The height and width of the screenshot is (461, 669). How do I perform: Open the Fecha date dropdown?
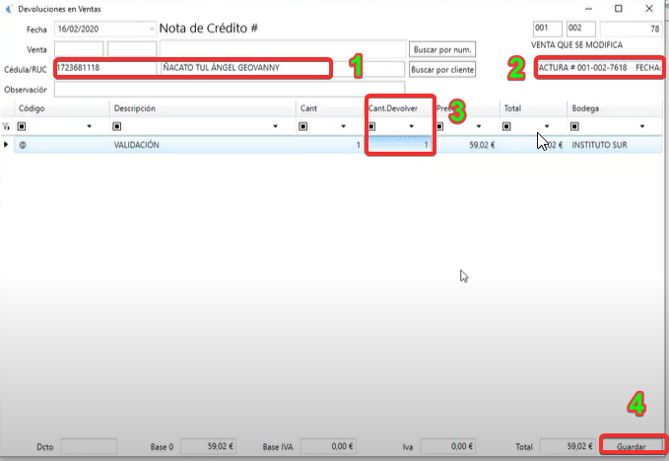[151, 30]
